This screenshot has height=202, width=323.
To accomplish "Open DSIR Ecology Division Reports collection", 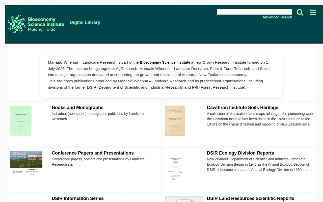I will pos(240,153).
